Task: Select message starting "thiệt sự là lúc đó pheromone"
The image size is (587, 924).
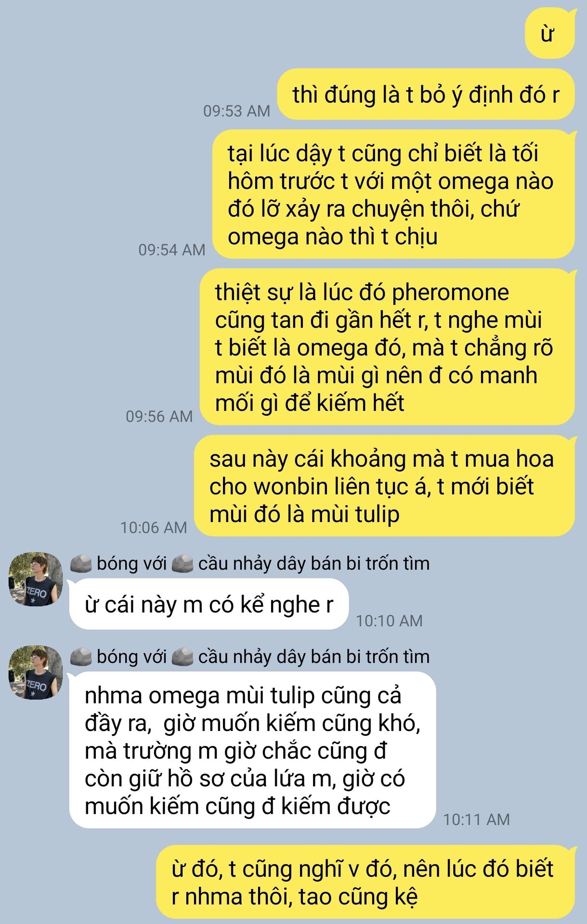Action: [x=387, y=347]
